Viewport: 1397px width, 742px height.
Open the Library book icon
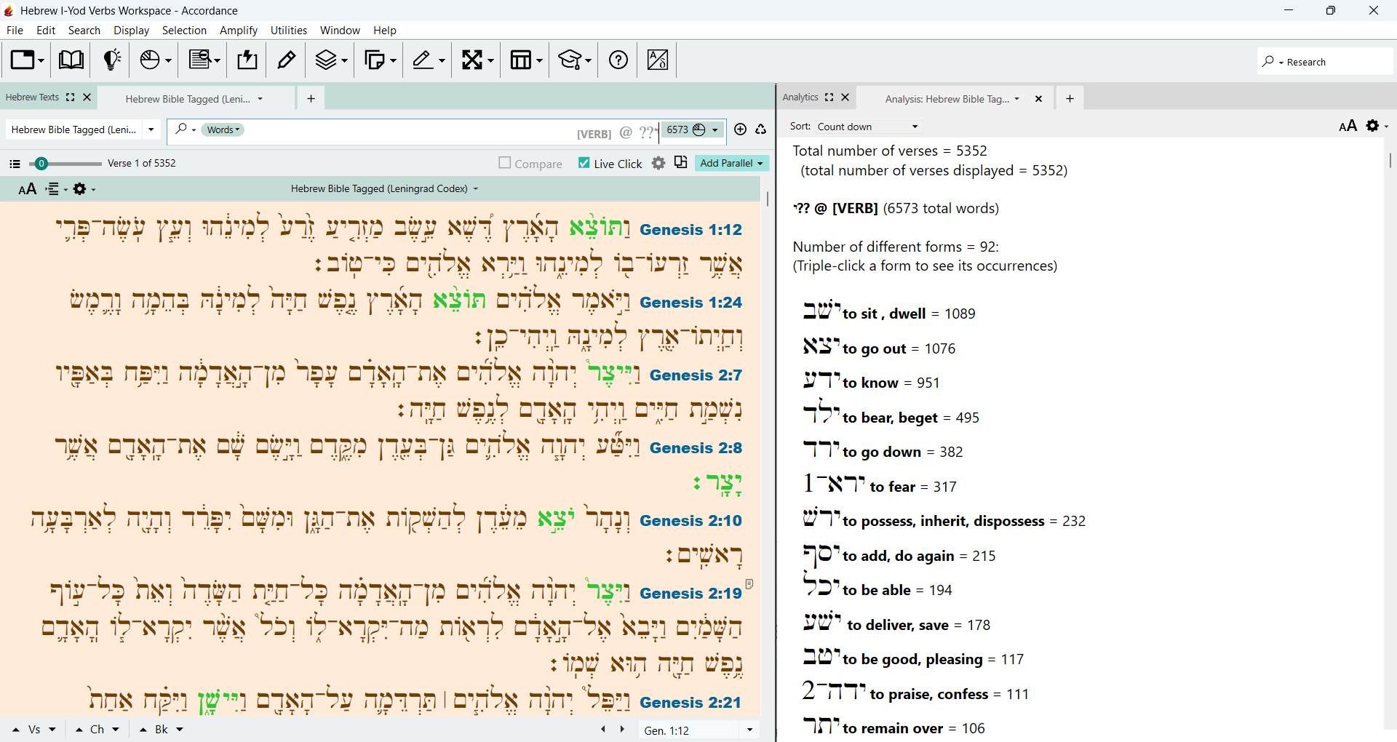[x=71, y=60]
